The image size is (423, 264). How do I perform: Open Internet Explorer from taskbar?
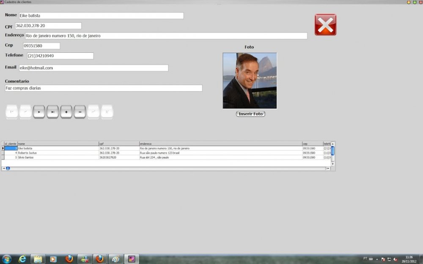click(22, 259)
